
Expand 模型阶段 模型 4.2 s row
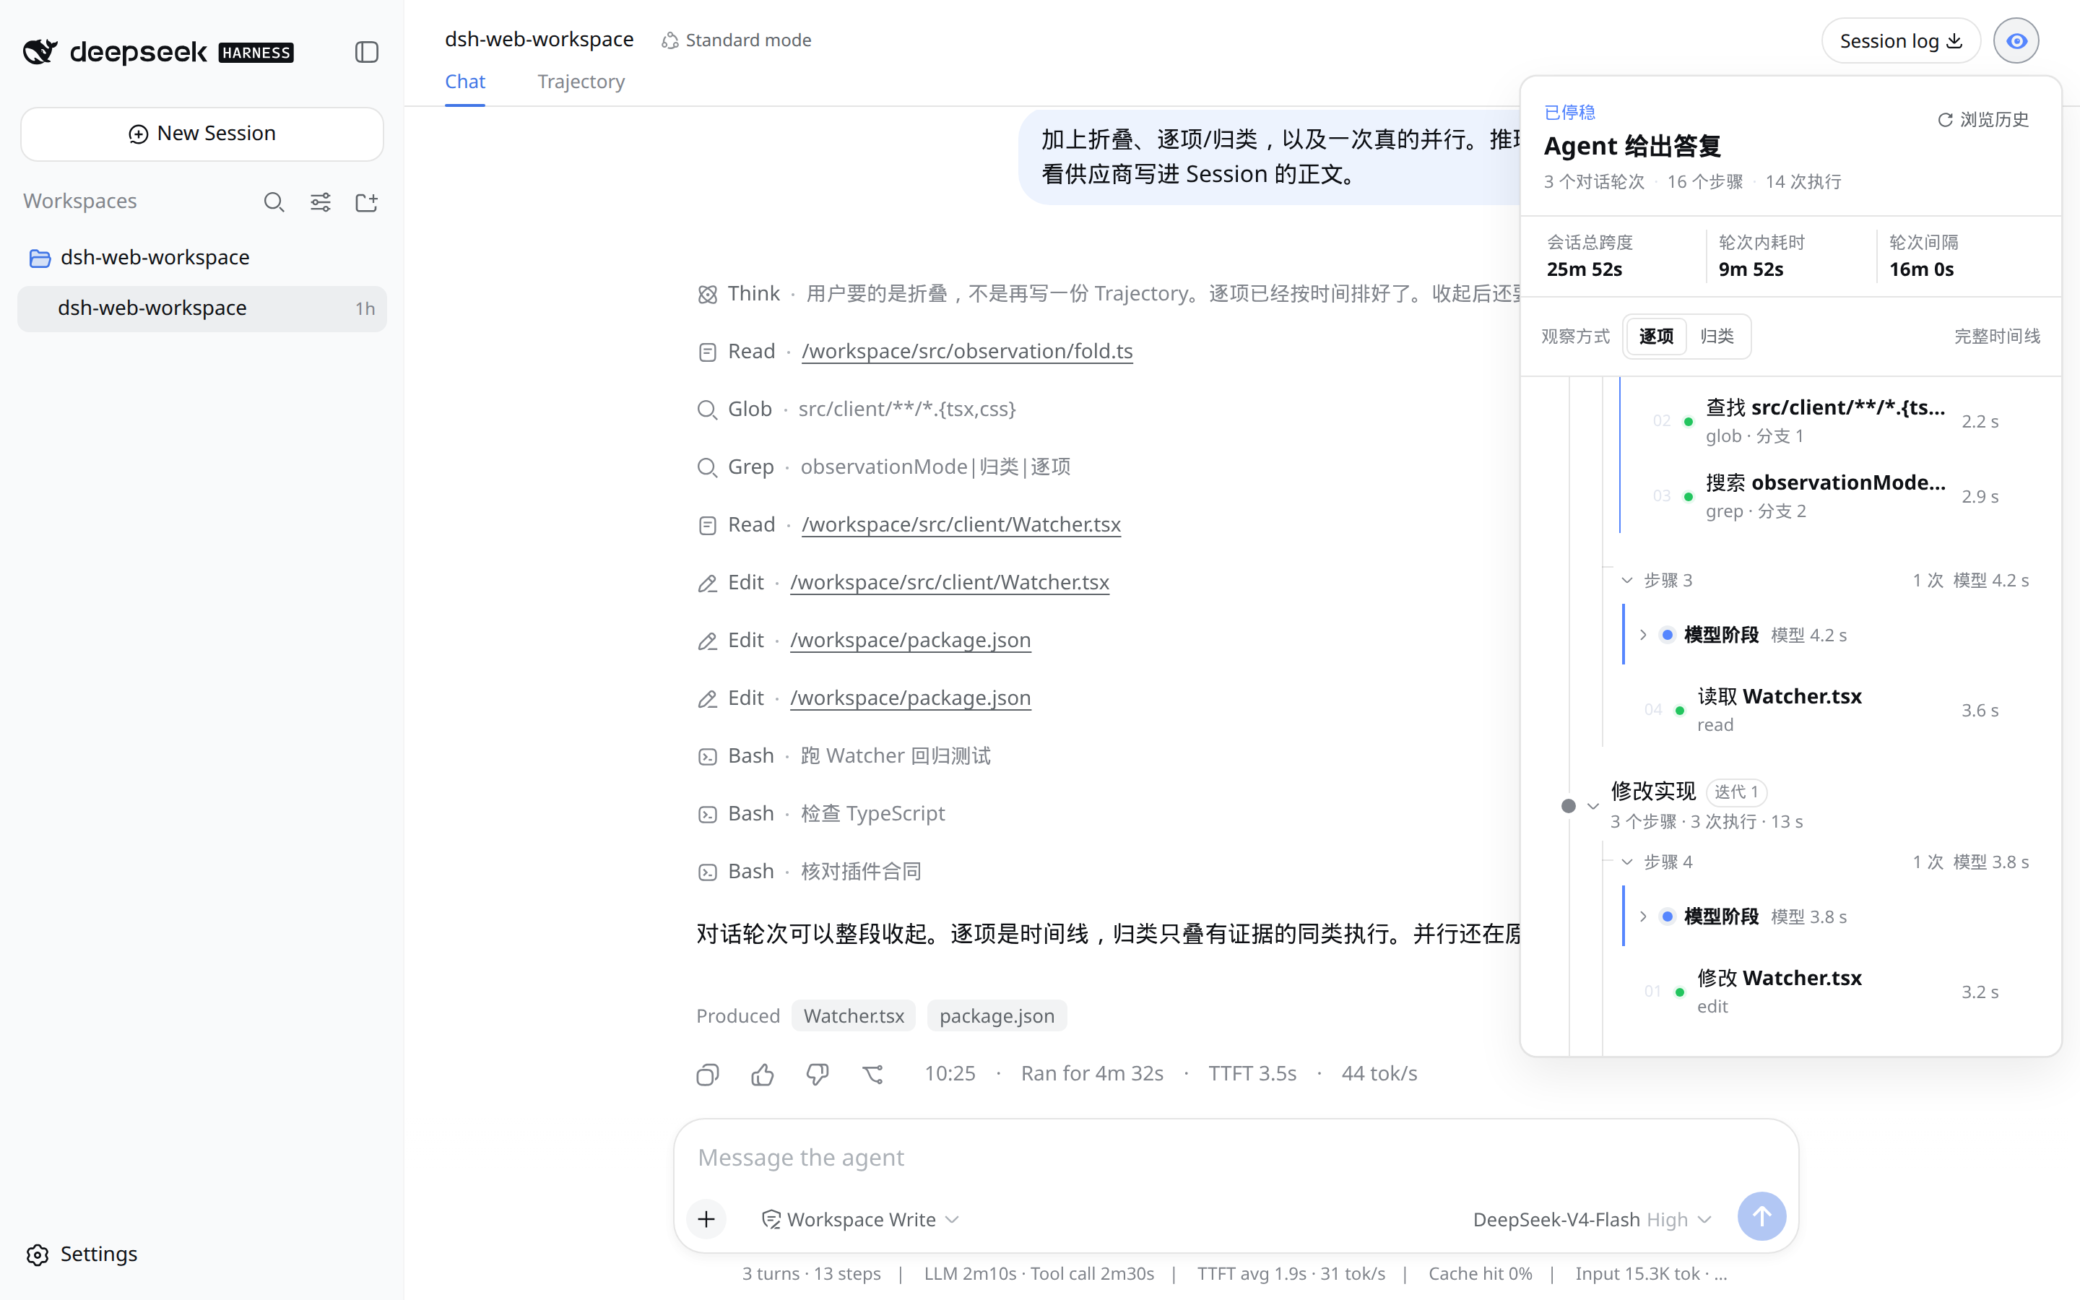tap(1642, 636)
